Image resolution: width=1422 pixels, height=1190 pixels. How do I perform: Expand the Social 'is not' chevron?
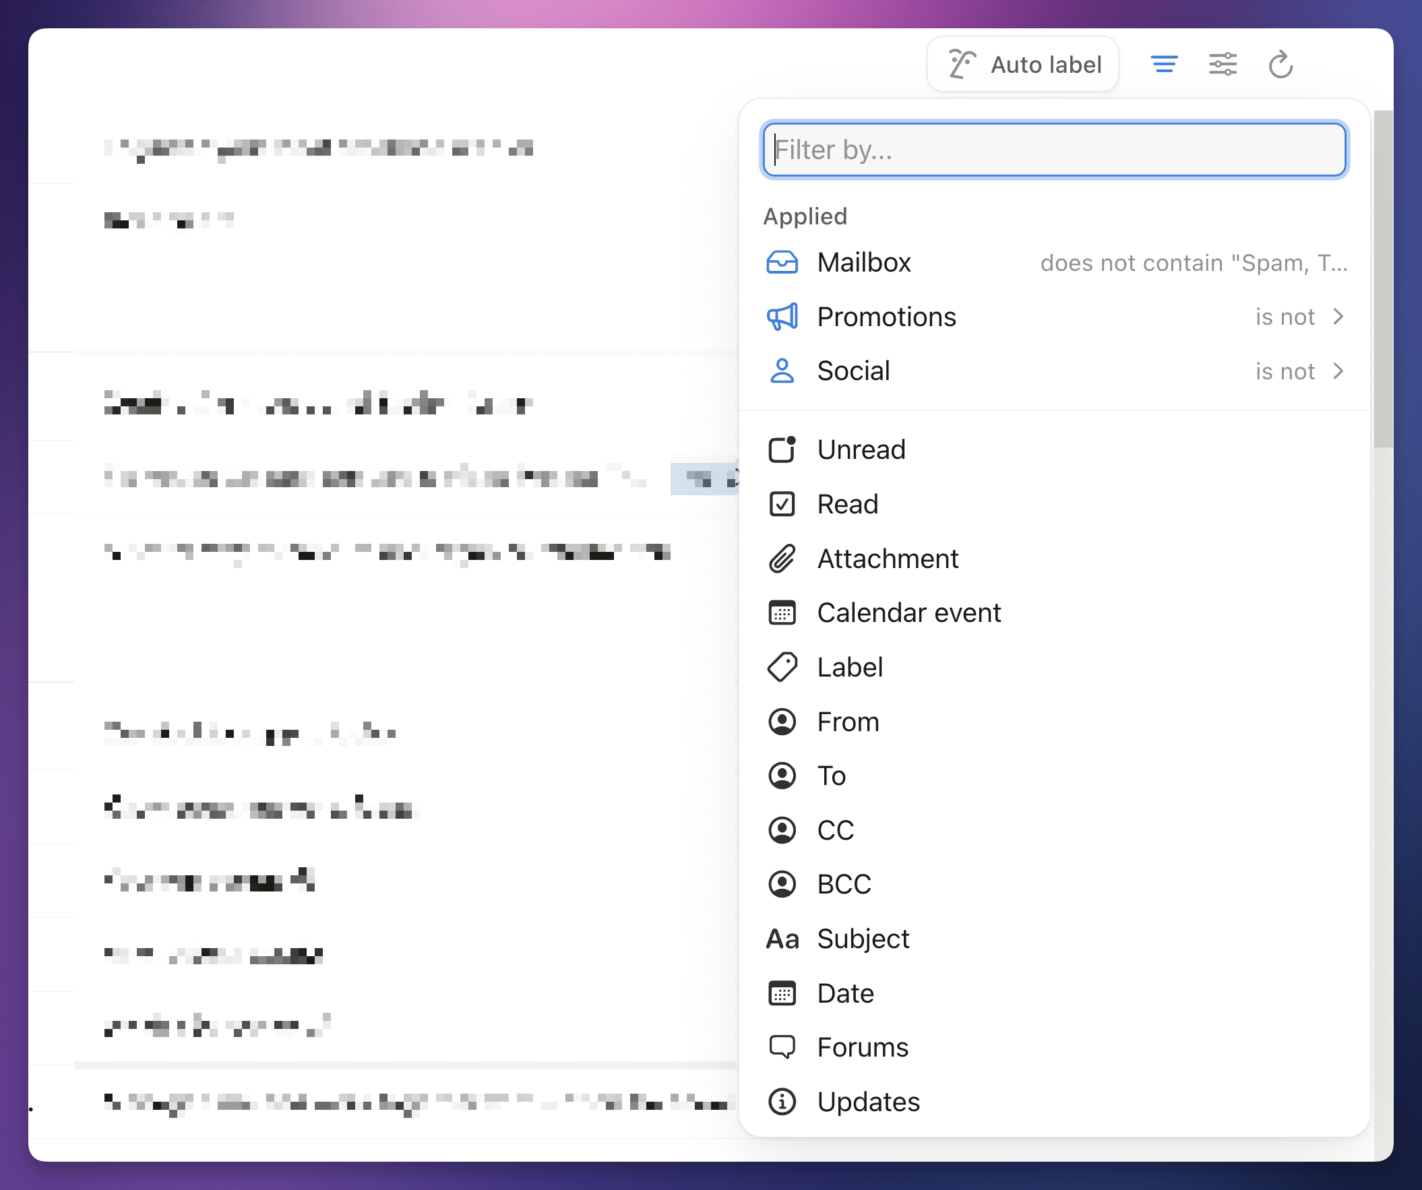(1337, 371)
